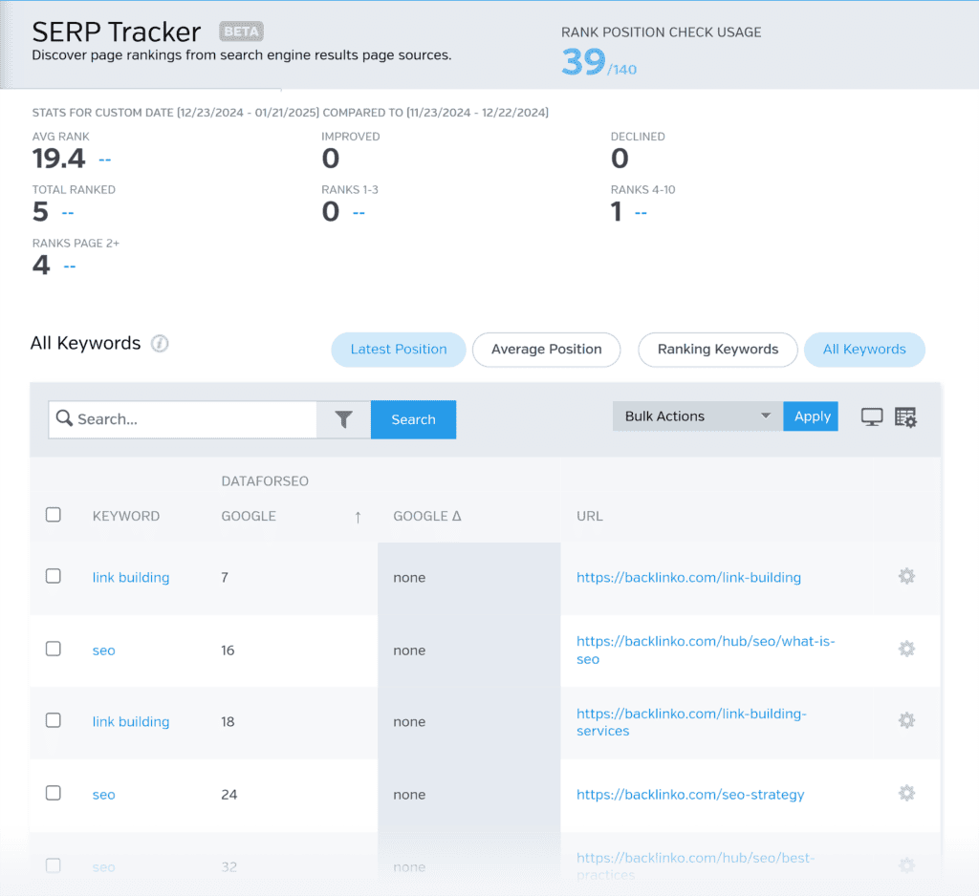Open the table column settings icon
Viewport: 979px width, 896px height.
905,417
